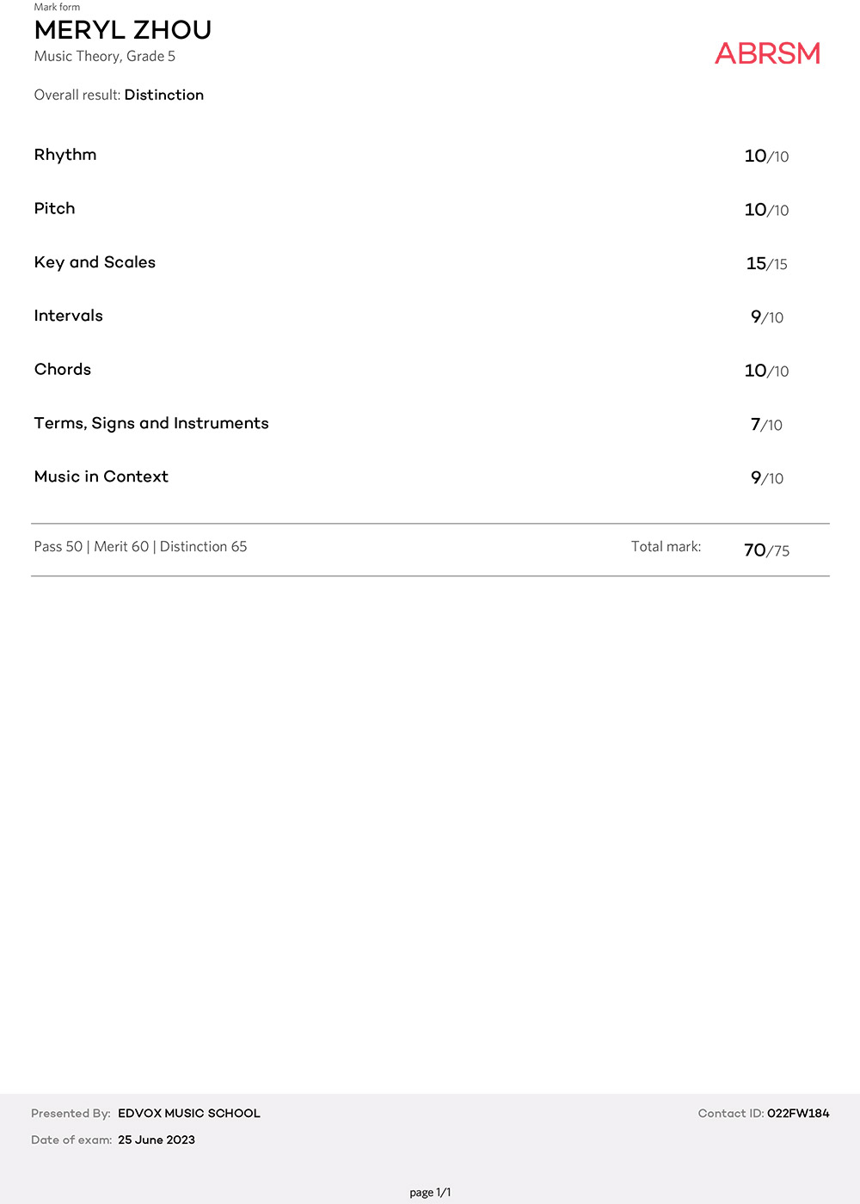Select the Music in Context label
860x1204 pixels.
(x=101, y=476)
